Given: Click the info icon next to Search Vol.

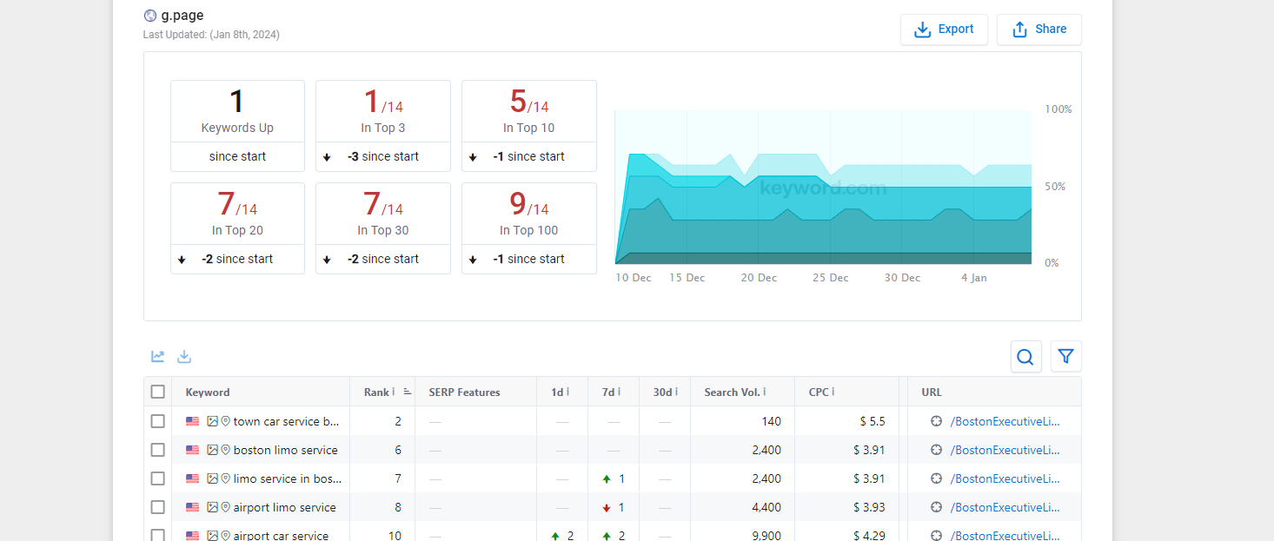Looking at the screenshot, I should coord(766,392).
